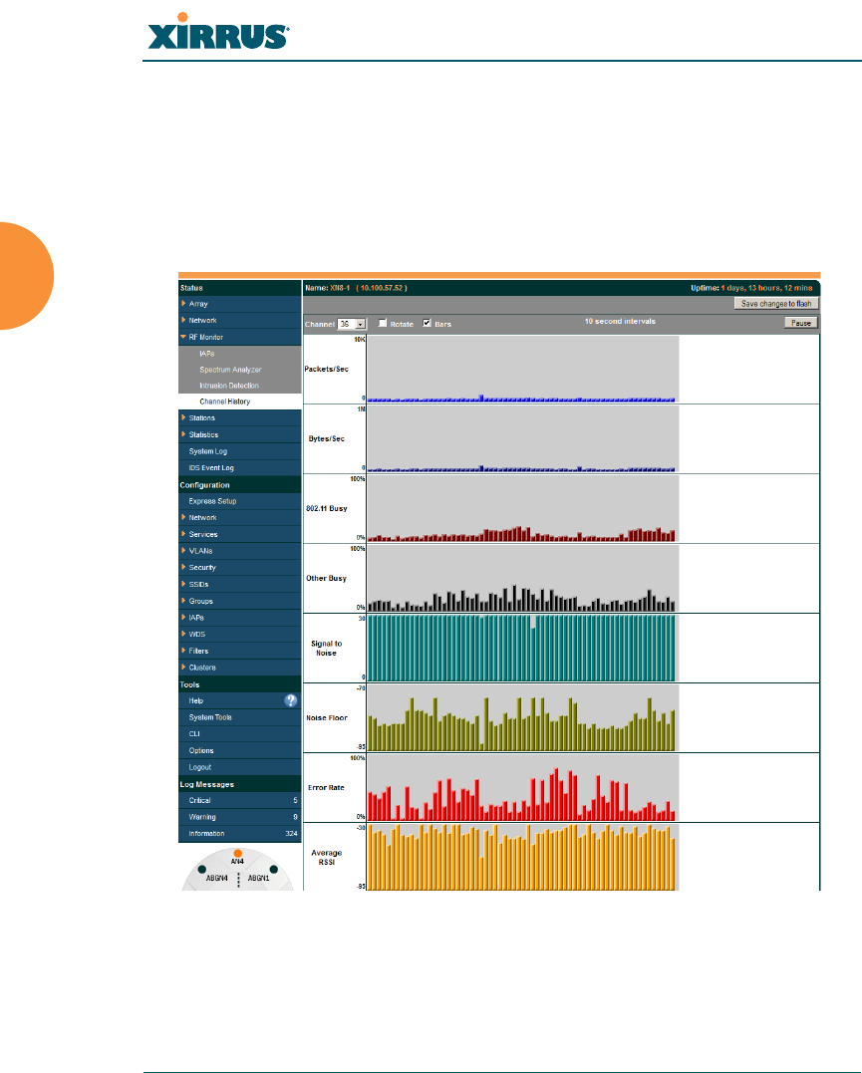862x1073 pixels.
Task: Enable the Rotate checkbox
Action: click(x=383, y=323)
